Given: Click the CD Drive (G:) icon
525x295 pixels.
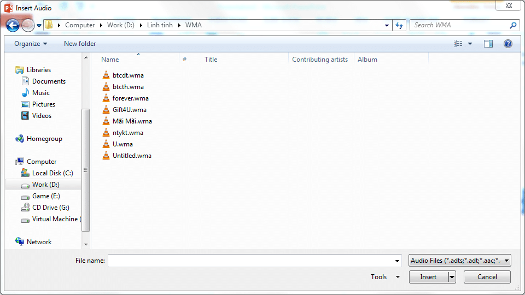Looking at the screenshot, I should click(x=25, y=208).
